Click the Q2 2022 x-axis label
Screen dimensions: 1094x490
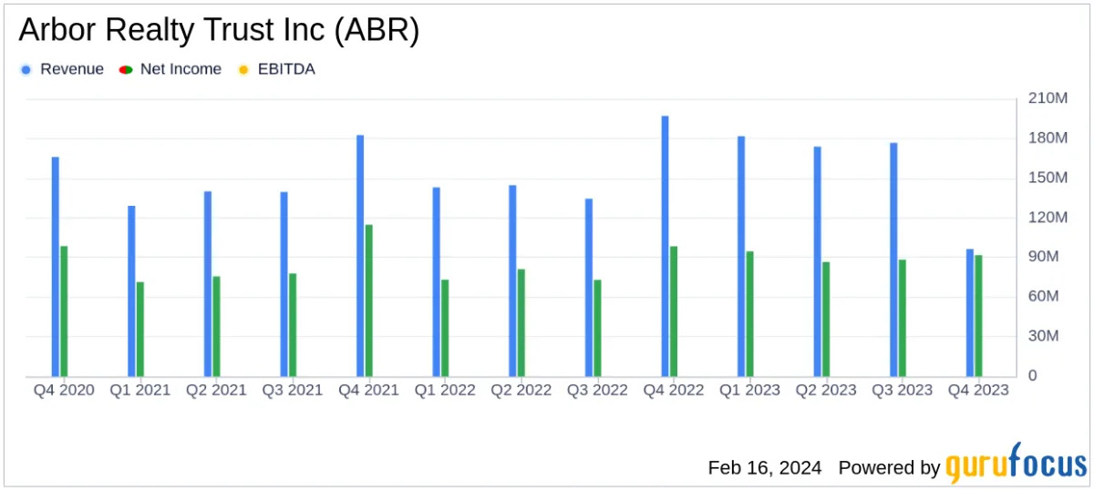(x=521, y=390)
